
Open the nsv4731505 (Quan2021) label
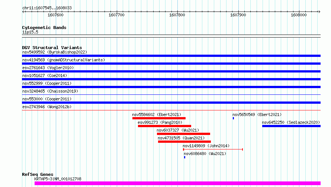point(181,138)
